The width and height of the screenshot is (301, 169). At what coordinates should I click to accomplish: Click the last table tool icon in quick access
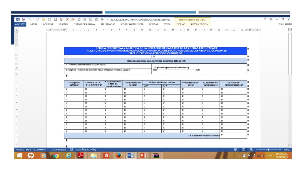103,19
